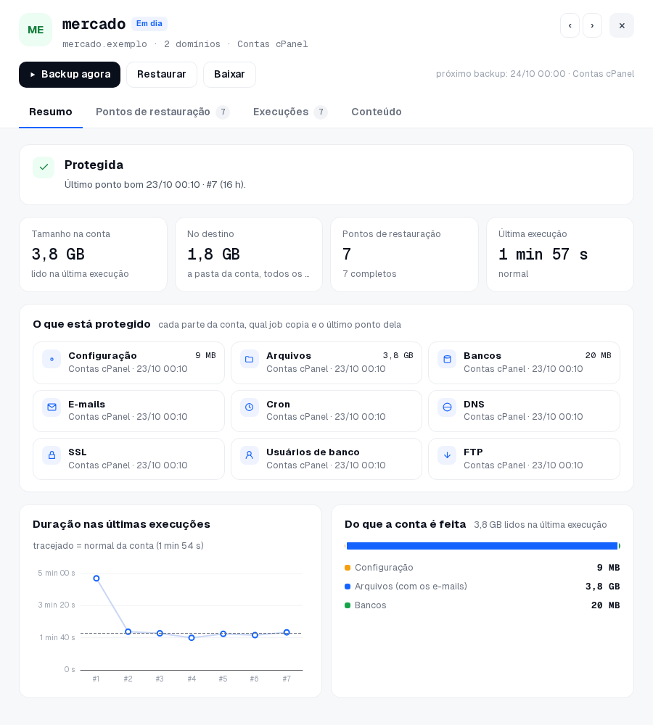The image size is (653, 725).
Task: Select execution #2 point on duration chart
Action: (128, 631)
